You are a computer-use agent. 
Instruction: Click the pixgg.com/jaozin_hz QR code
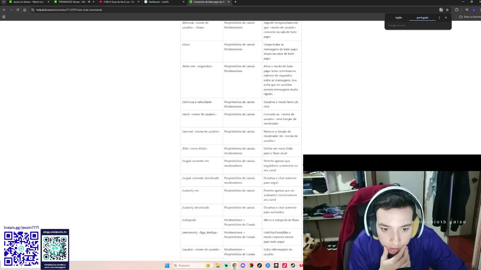[x=55, y=249]
